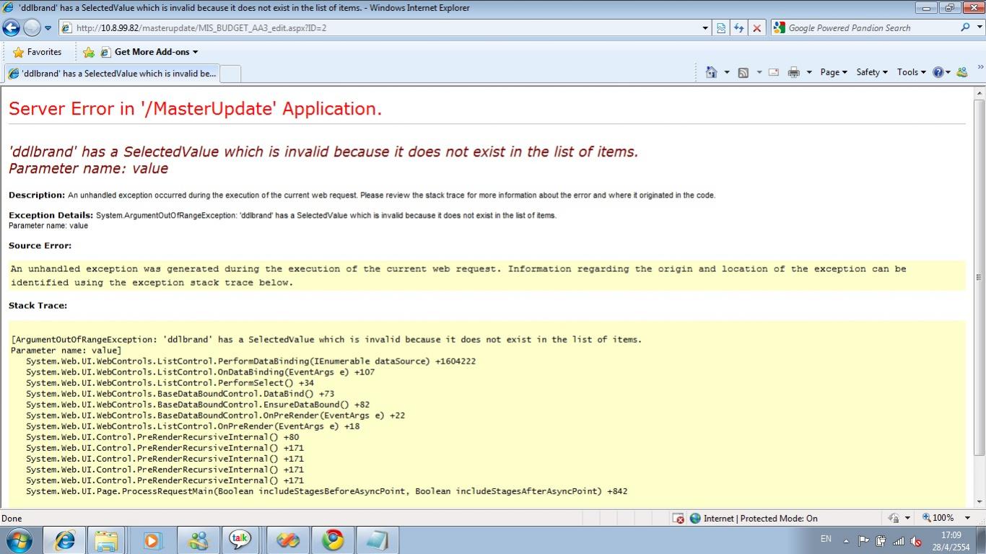Click the volume speaker tray icon
The height and width of the screenshot is (554, 986).
[916, 541]
